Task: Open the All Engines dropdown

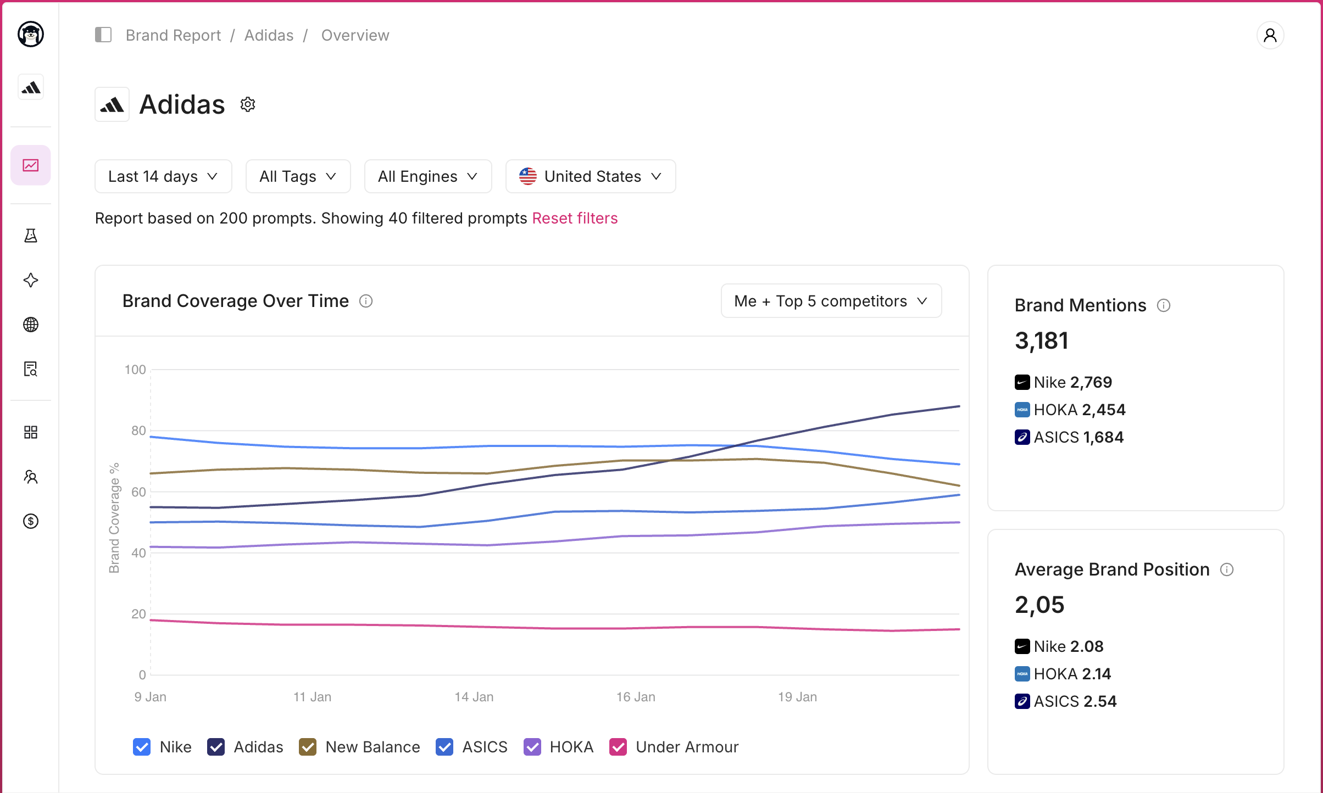Action: [428, 176]
